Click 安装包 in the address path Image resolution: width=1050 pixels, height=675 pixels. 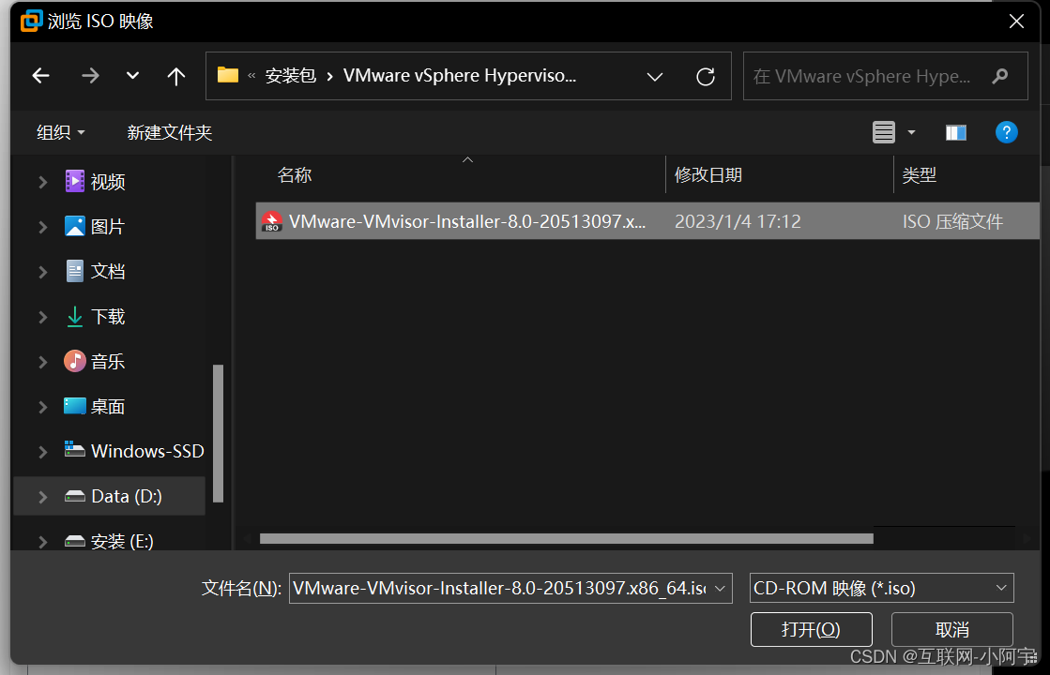point(291,76)
